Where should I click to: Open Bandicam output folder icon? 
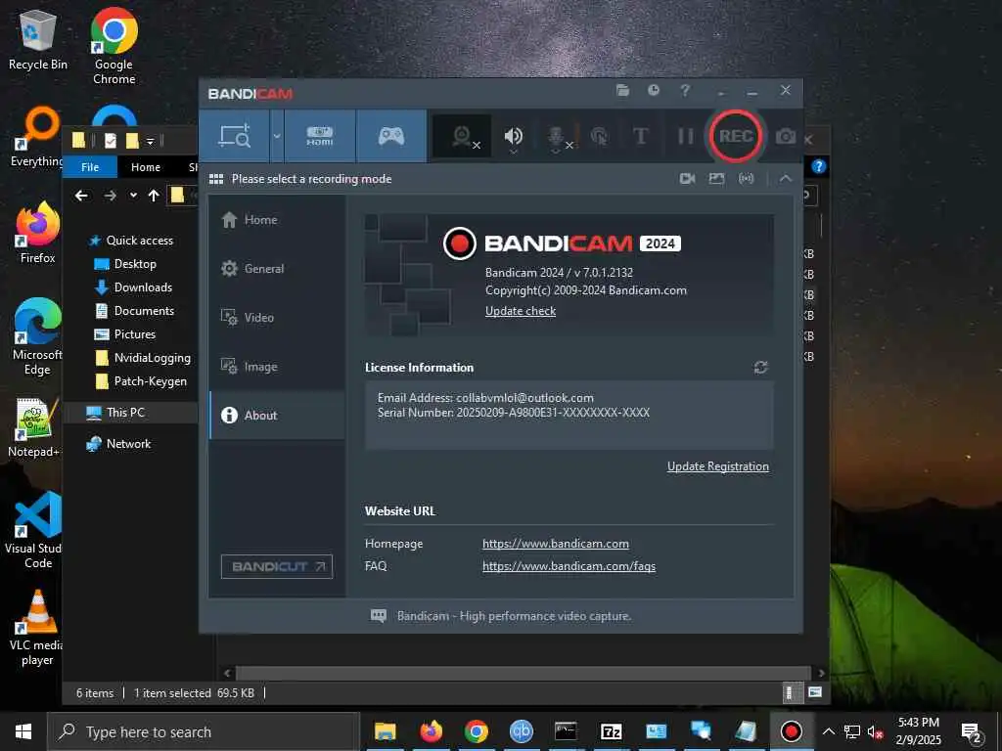pos(622,90)
